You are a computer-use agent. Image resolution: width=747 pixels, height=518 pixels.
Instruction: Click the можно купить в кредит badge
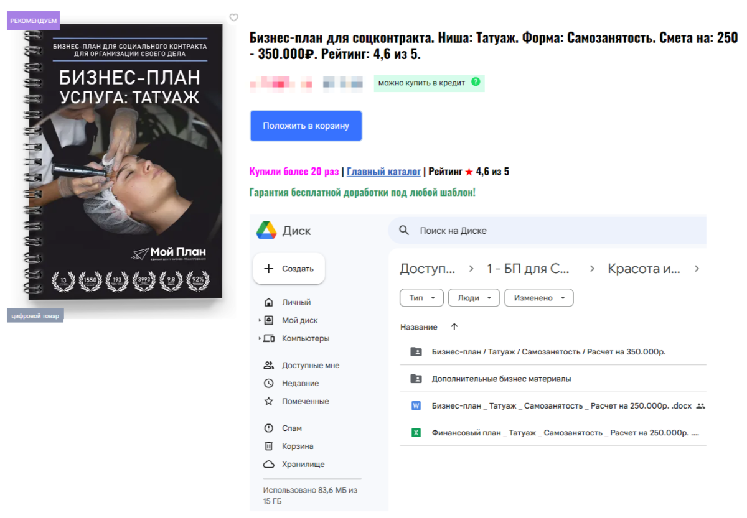[x=429, y=83]
